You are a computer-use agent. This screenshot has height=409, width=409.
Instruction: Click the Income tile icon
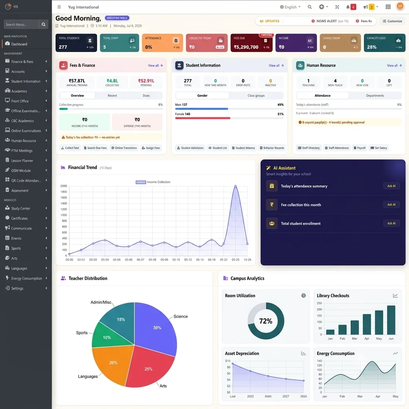(x=310, y=40)
